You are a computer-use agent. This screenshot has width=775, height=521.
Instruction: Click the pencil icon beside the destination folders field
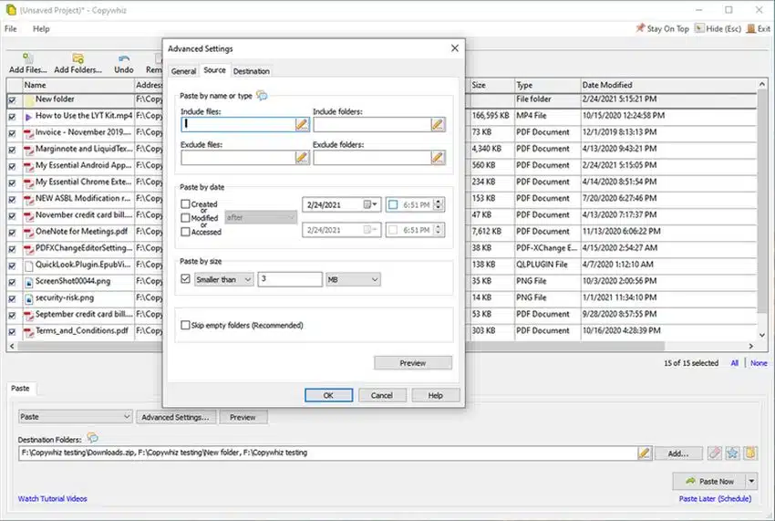pyautogui.click(x=644, y=453)
